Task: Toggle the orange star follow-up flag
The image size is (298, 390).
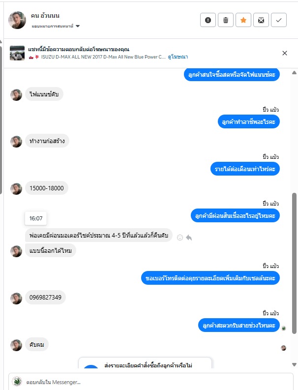Action: pyautogui.click(x=243, y=20)
